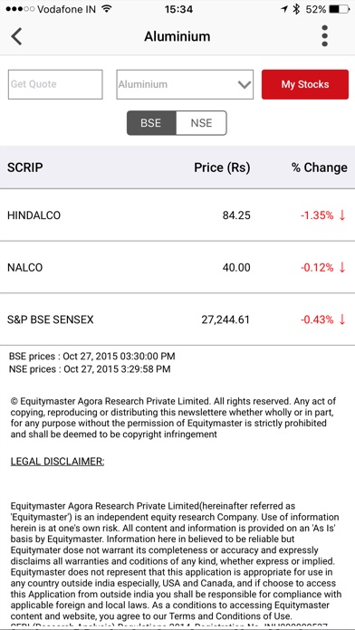
Task: Focus the Get Quote input field
Action: point(55,84)
